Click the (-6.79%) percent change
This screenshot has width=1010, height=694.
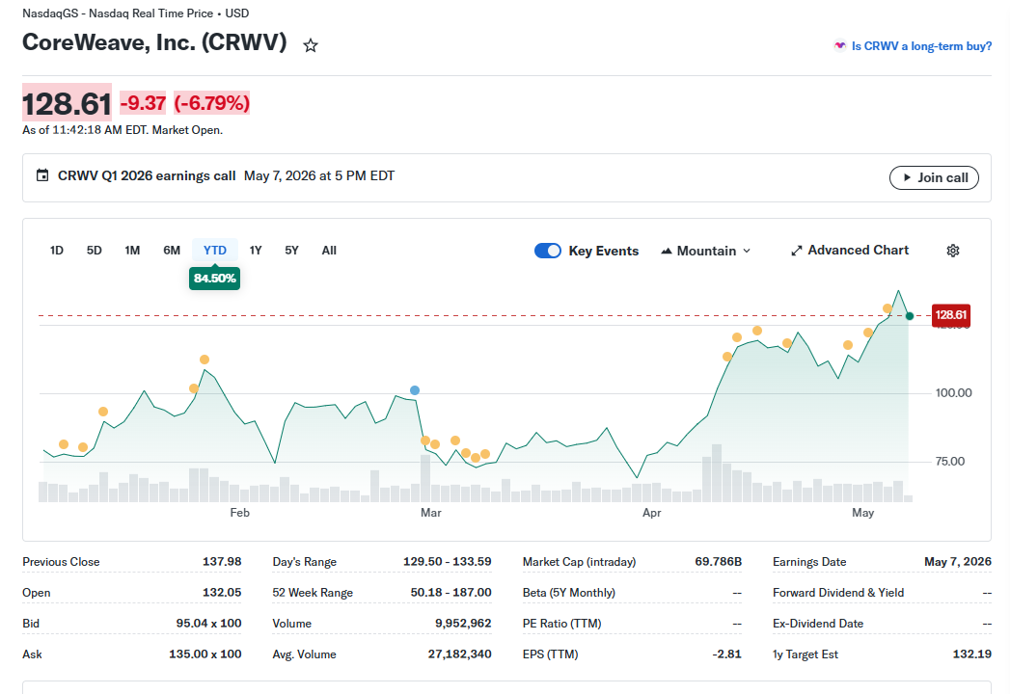point(211,103)
